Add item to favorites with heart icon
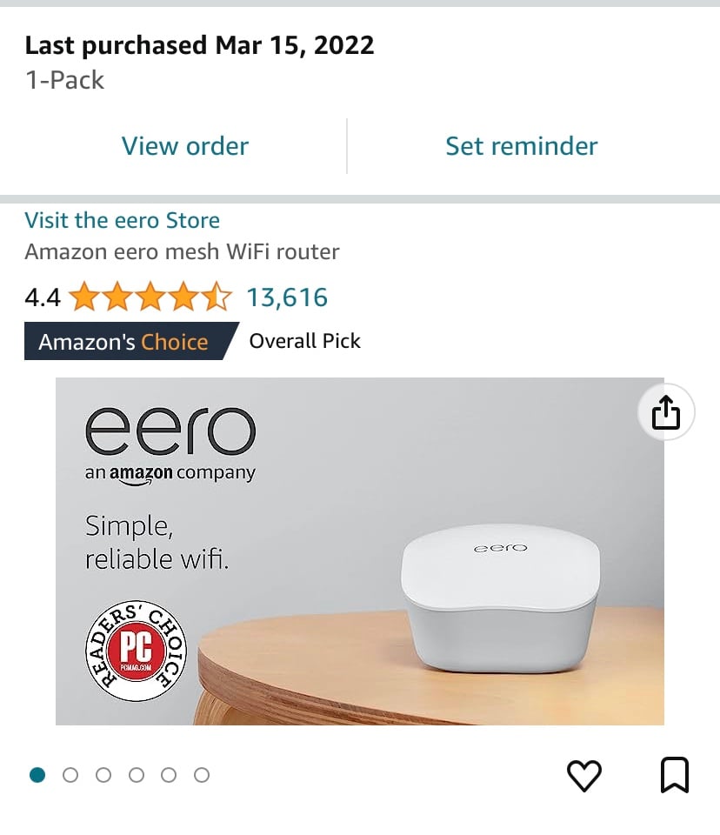Image resolution: width=720 pixels, height=835 pixels. (584, 775)
